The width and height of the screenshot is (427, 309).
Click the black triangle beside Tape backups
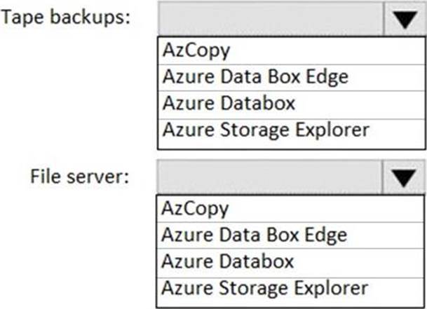click(x=405, y=20)
